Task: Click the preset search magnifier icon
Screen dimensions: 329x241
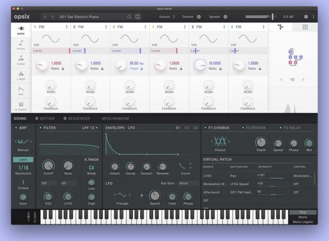Action: point(129,17)
